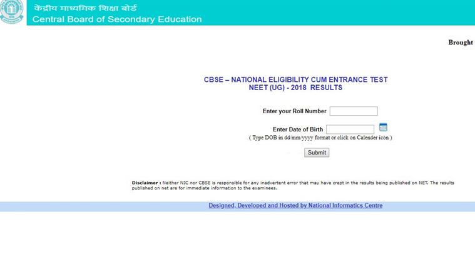
Task: Click the NEET (UG) - 2018 RESULTS heading
Action: [x=295, y=88]
